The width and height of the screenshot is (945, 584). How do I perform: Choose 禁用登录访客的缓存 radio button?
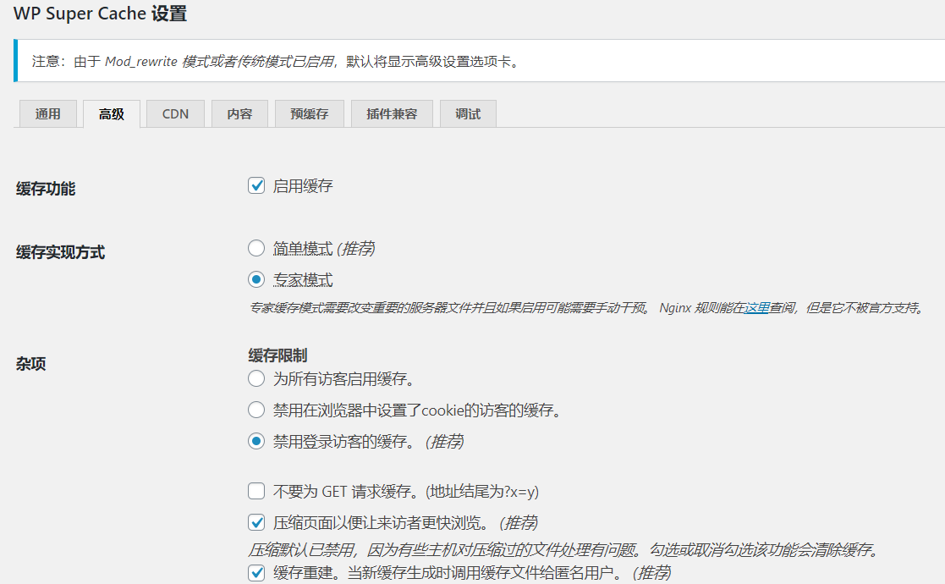click(256, 442)
